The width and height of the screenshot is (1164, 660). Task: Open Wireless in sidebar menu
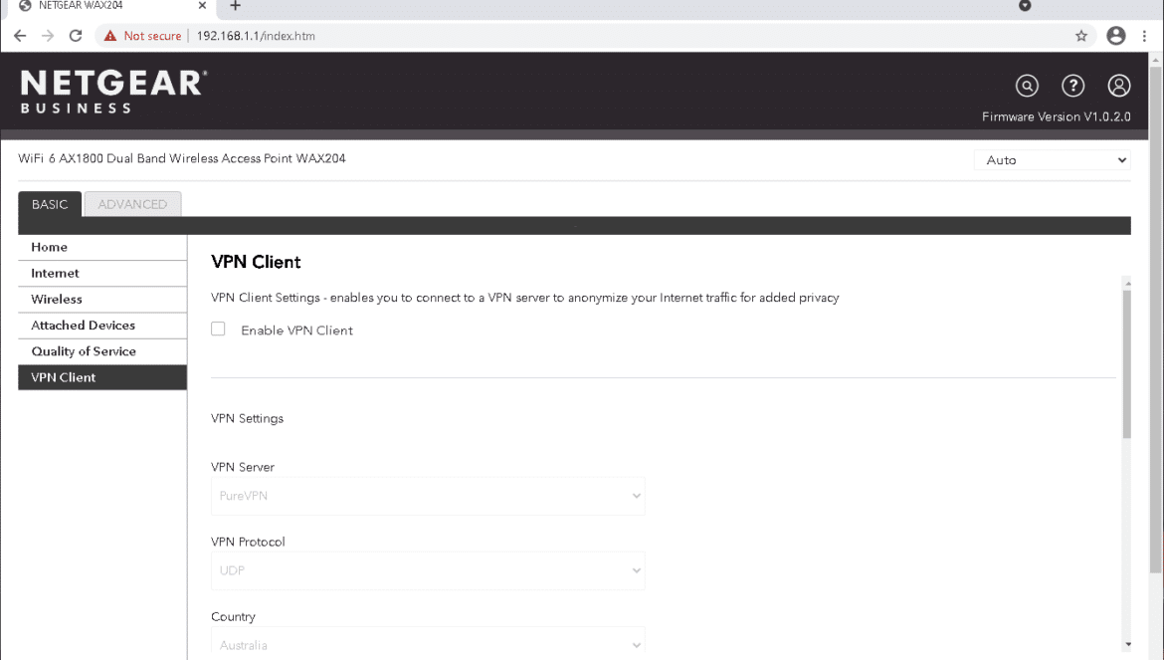click(102, 300)
